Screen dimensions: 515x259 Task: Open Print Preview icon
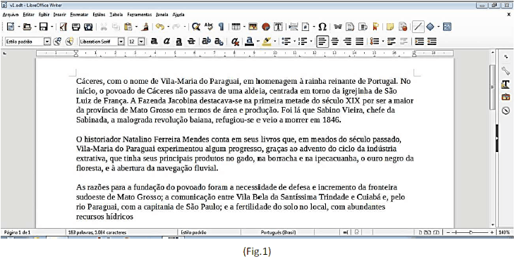[x=88, y=27]
